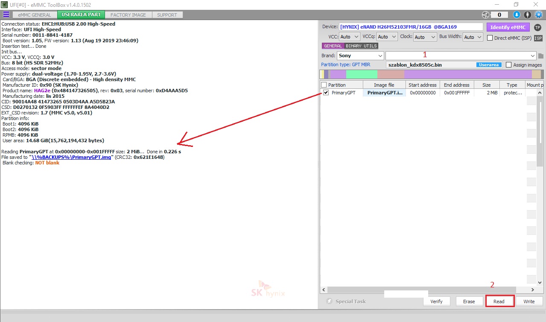Click the network counter field showing 0
Viewport: 546px width, 322px height.
point(499,15)
